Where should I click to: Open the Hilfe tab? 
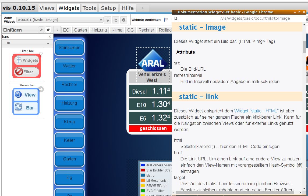(x=128, y=8)
